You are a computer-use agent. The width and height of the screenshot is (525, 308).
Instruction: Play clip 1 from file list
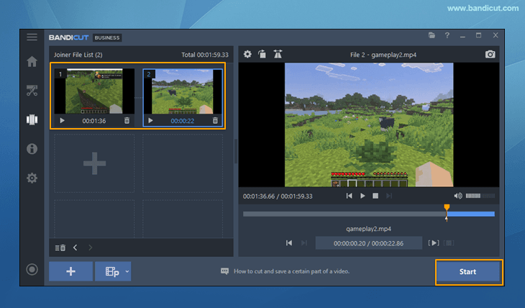coord(62,121)
